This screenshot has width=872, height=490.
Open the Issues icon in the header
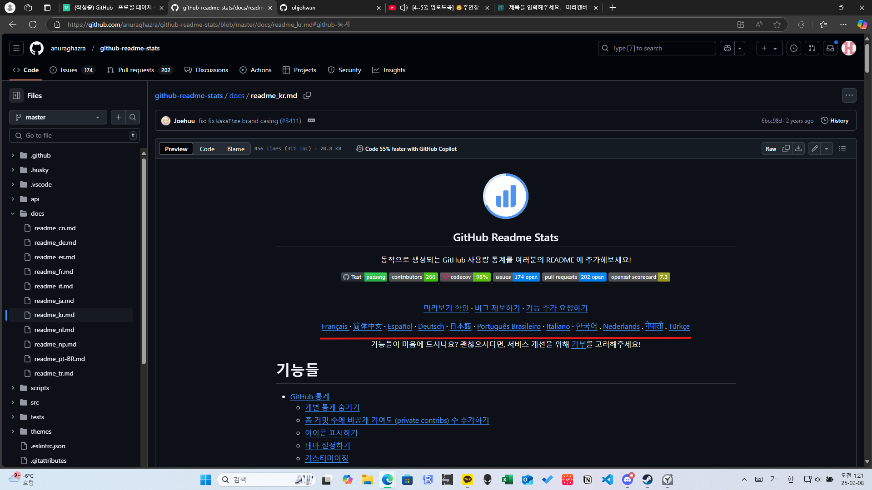click(x=794, y=48)
